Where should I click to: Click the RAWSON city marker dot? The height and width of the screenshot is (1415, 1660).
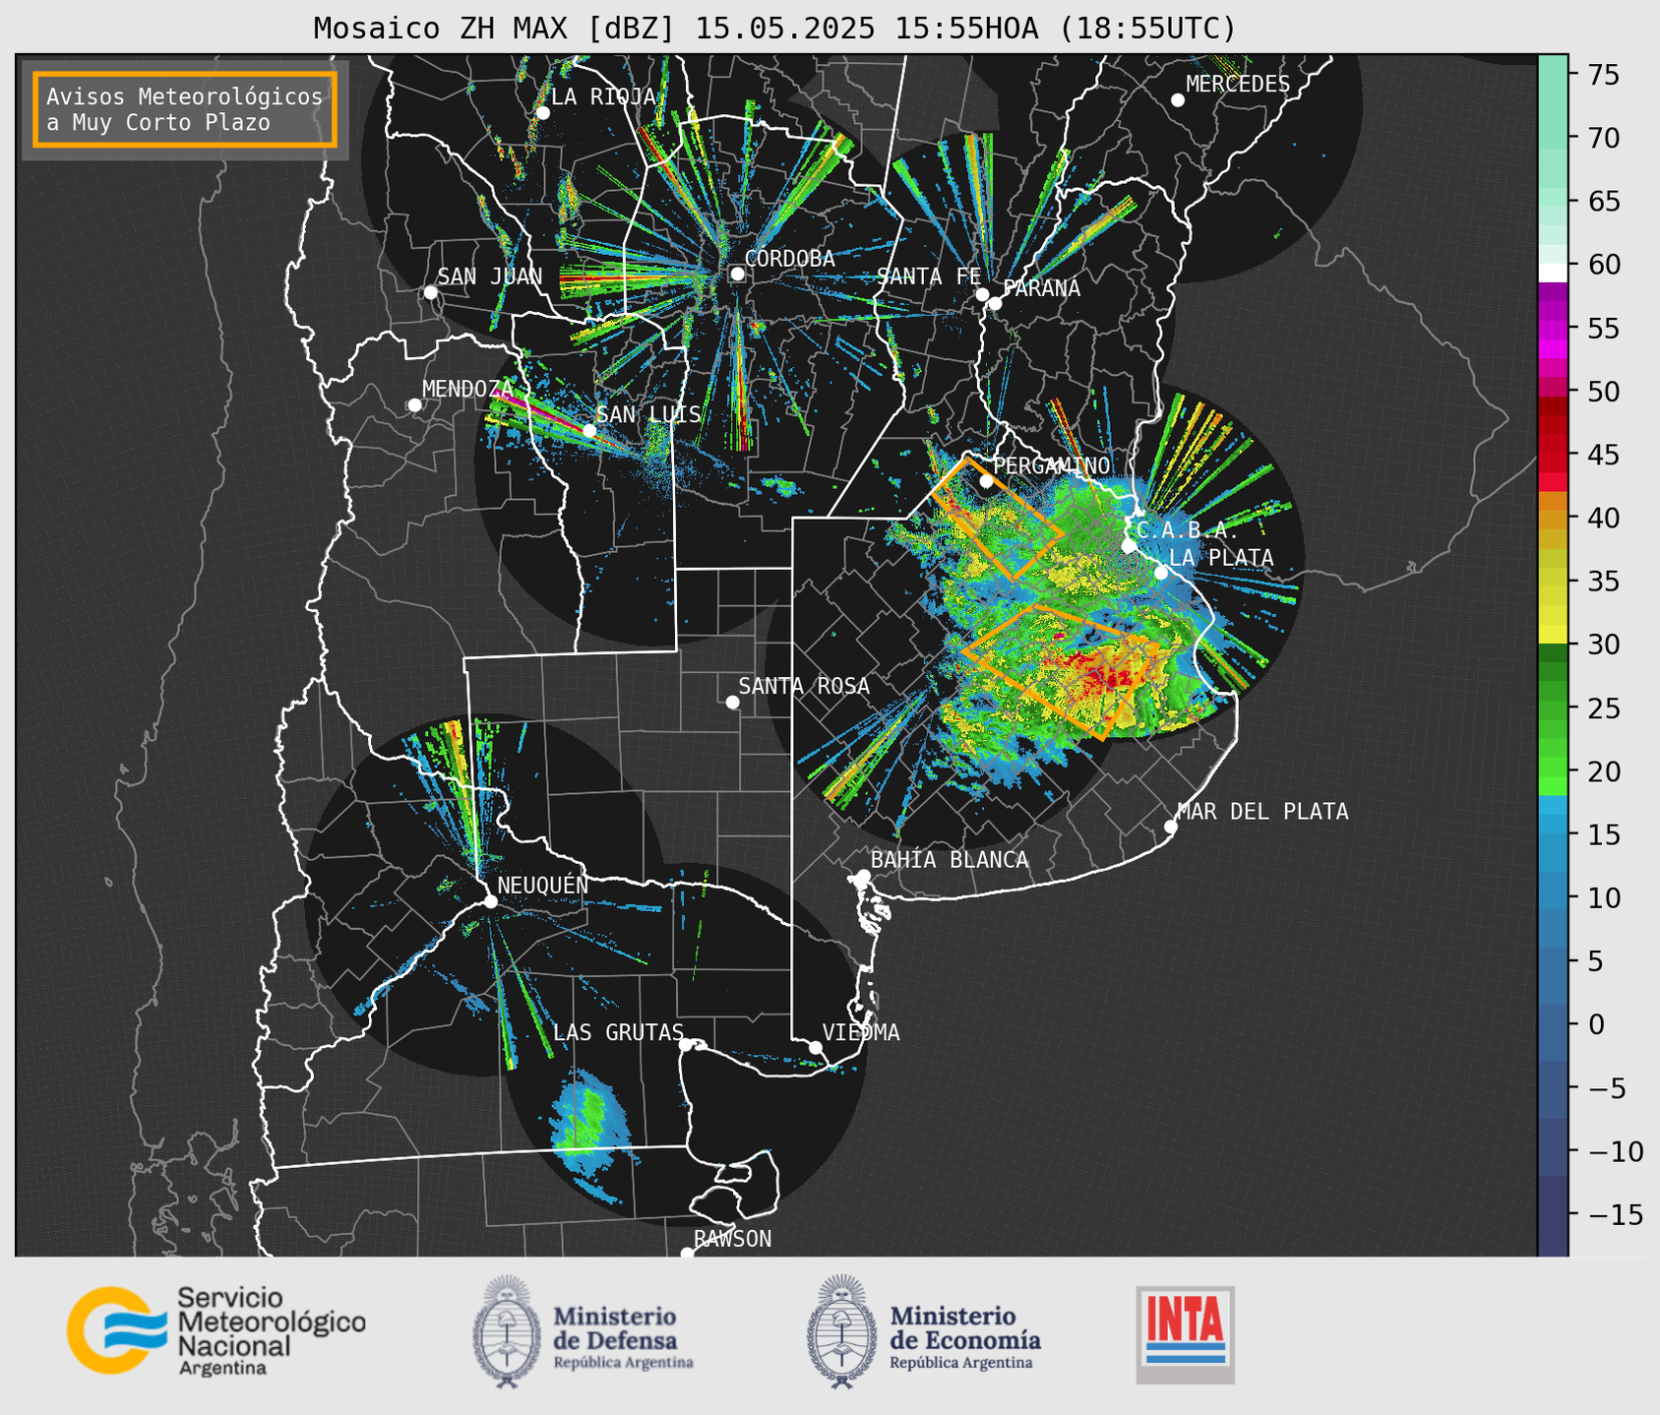pyautogui.click(x=687, y=1254)
